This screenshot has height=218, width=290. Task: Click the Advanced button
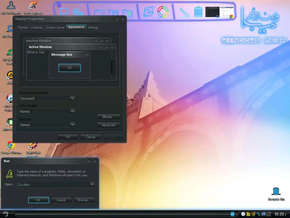tap(108, 125)
